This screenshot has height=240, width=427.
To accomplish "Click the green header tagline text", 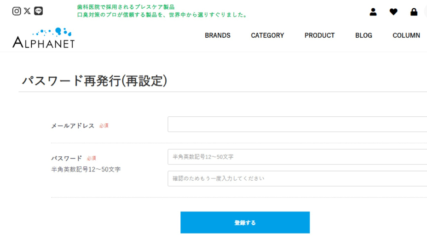I will coord(162,11).
